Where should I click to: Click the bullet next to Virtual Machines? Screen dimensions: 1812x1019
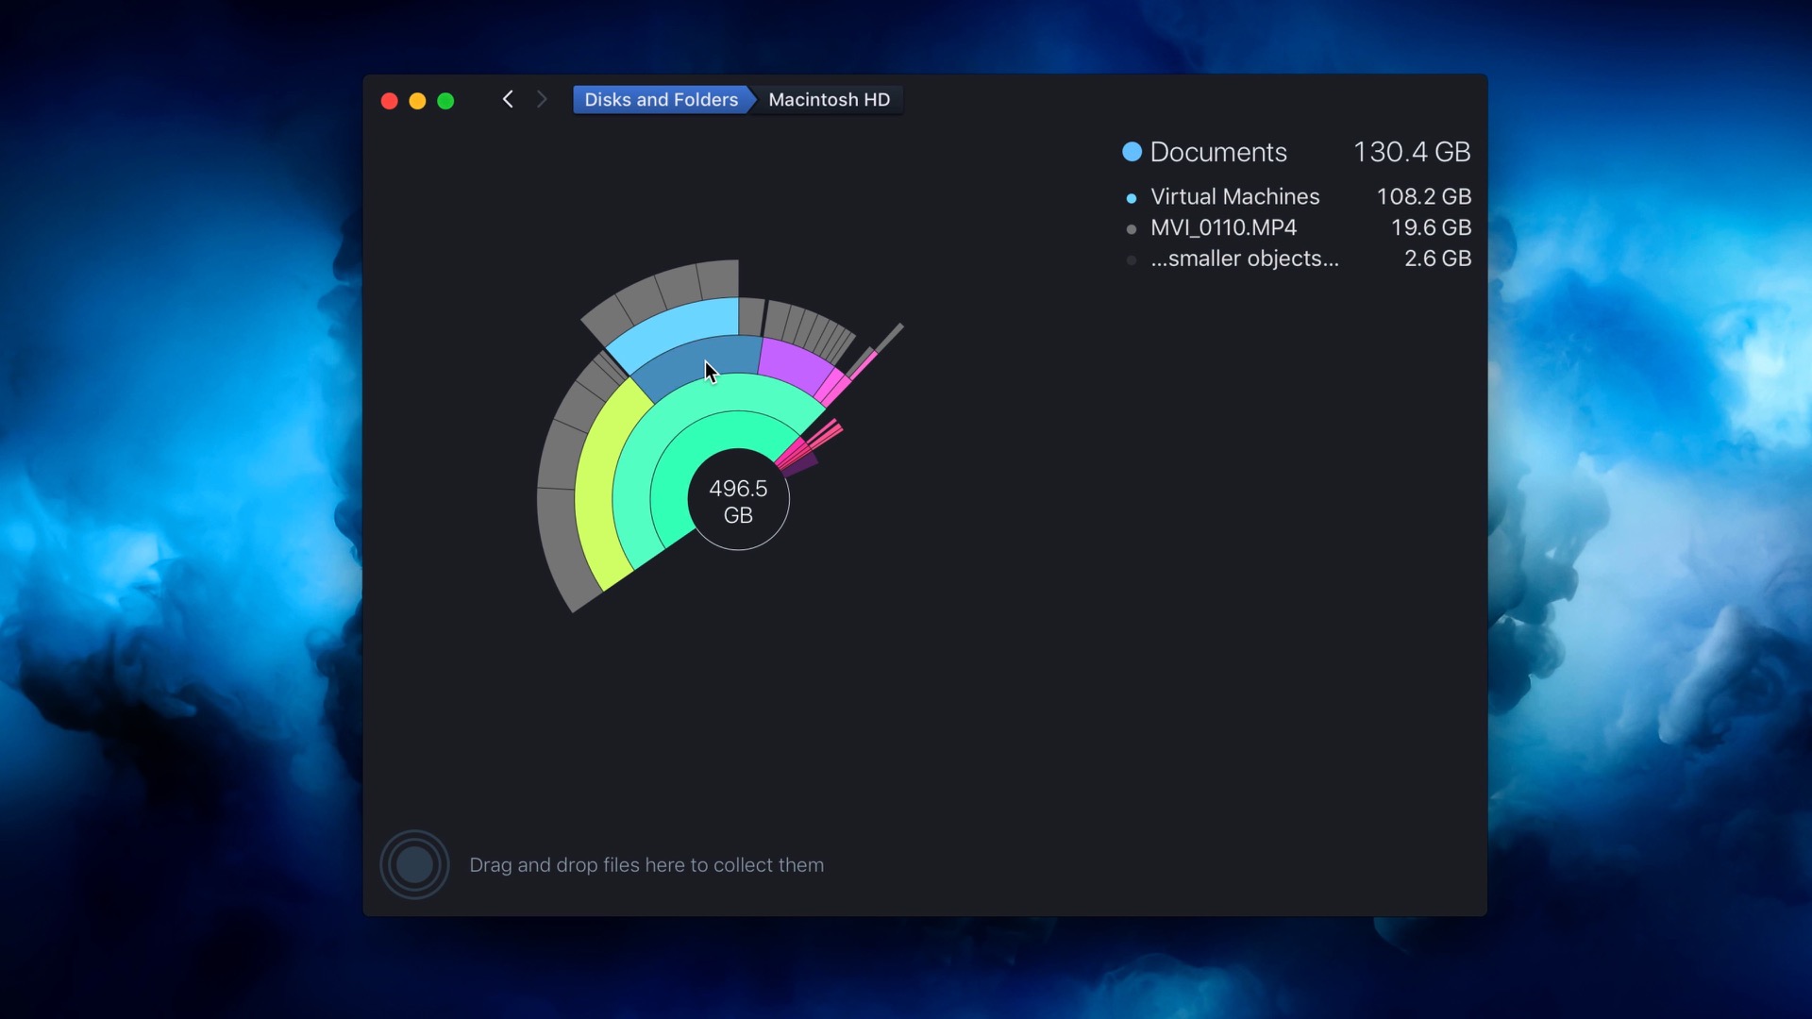coord(1131,198)
